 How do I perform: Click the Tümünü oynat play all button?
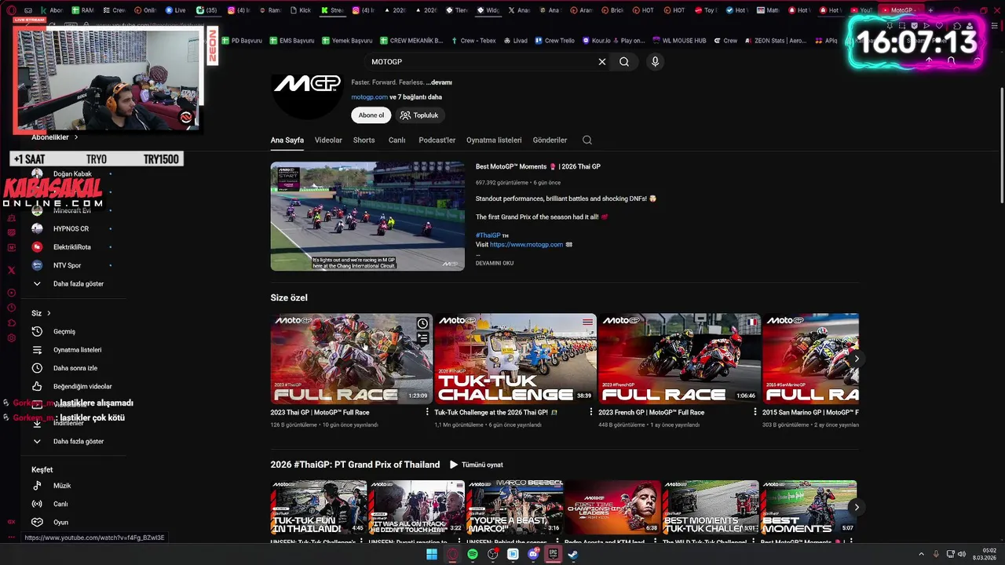pos(477,465)
